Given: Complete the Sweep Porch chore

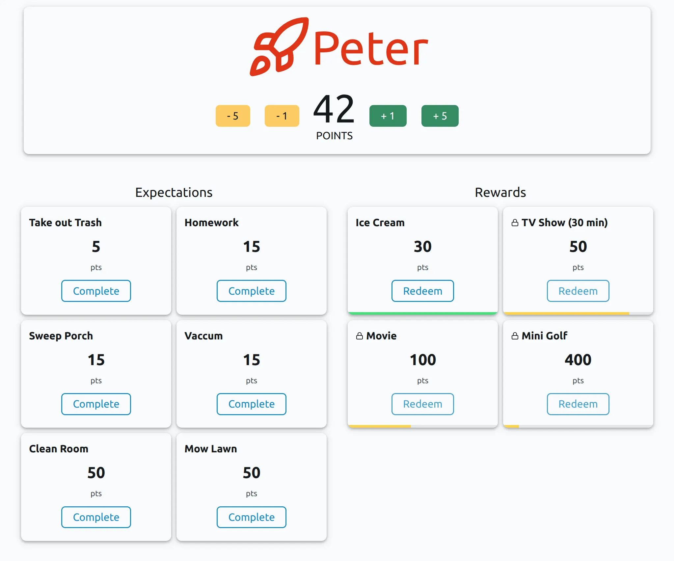Looking at the screenshot, I should (96, 404).
